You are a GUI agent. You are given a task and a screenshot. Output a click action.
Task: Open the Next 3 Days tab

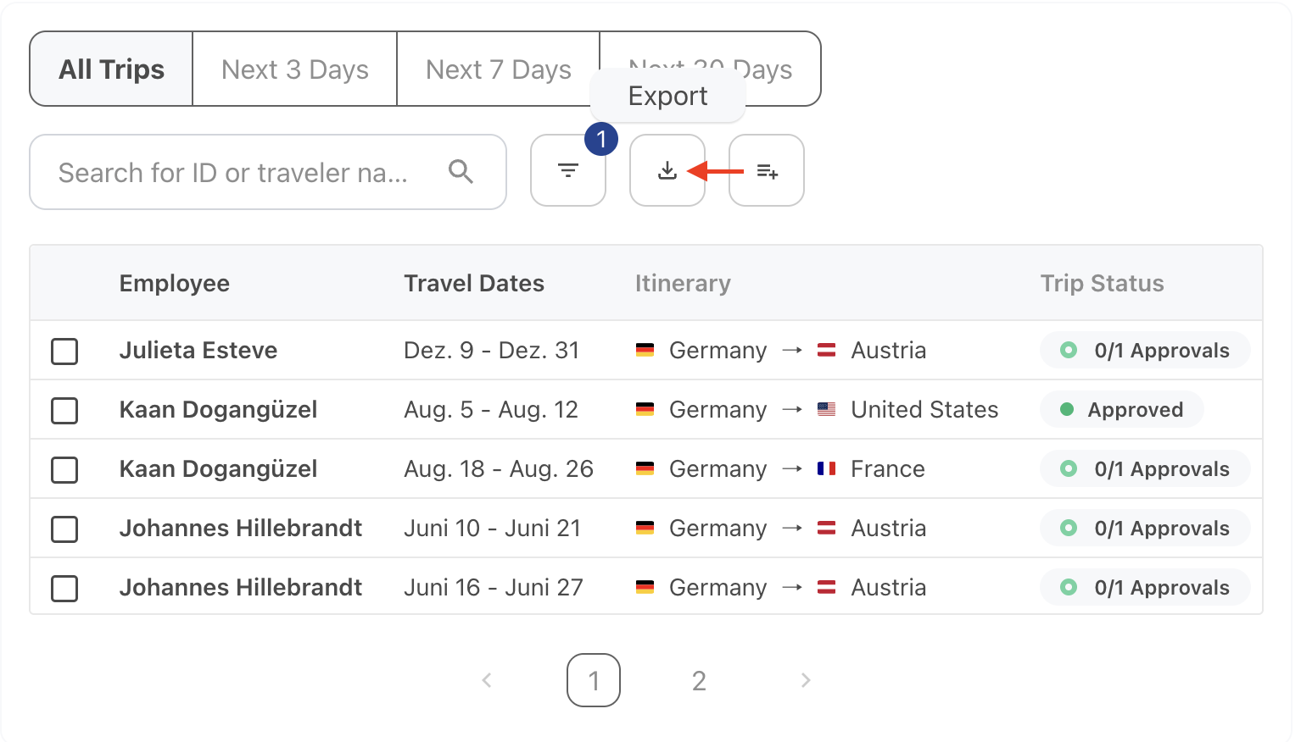(294, 69)
